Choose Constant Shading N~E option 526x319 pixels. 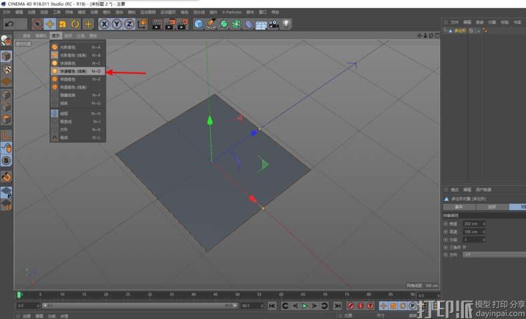[78, 79]
